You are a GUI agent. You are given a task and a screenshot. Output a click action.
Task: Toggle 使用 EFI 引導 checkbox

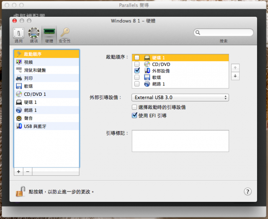[134, 116]
